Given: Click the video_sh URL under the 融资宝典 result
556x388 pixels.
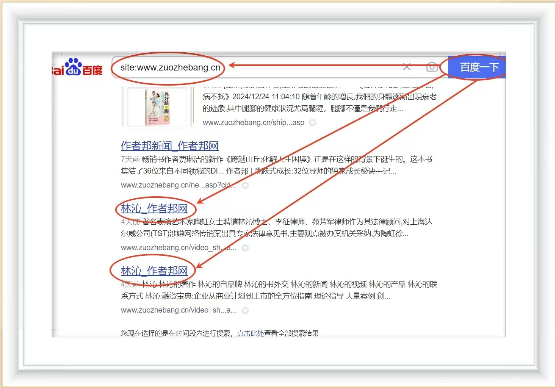Looking at the screenshot, I should pyautogui.click(x=179, y=310).
